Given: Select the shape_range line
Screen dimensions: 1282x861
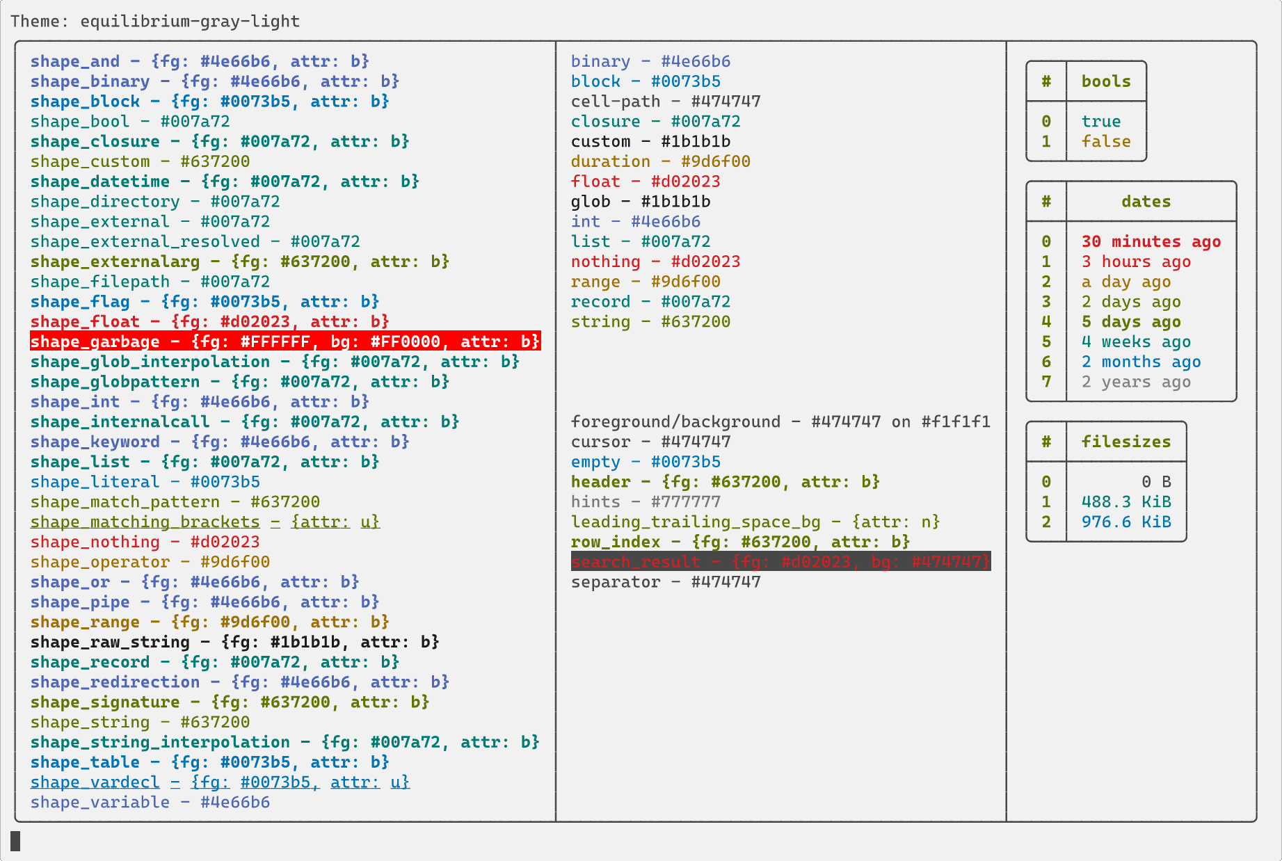Looking at the screenshot, I should pyautogui.click(x=210, y=622).
